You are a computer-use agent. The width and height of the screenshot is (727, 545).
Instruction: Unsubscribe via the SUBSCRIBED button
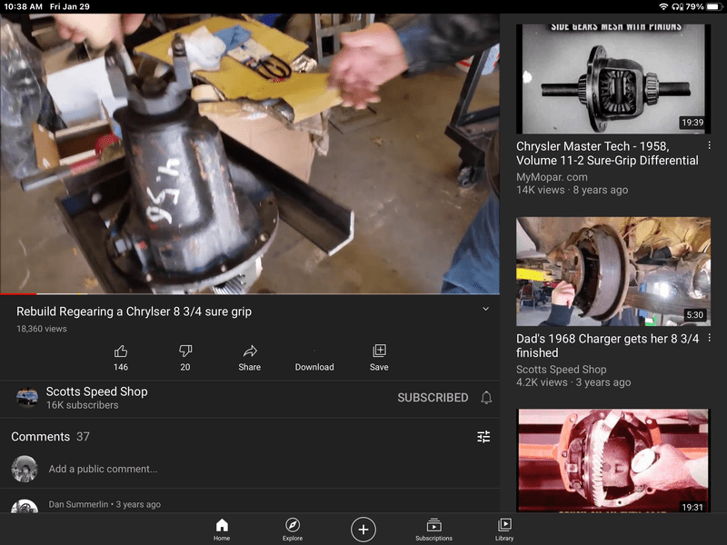pos(433,398)
